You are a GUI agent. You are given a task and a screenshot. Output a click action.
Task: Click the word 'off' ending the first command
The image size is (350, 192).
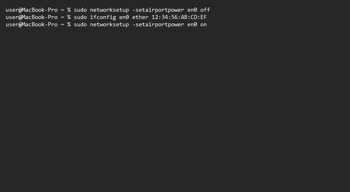pos(205,10)
